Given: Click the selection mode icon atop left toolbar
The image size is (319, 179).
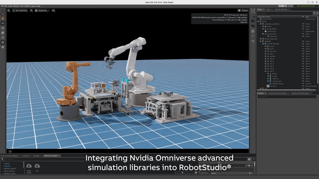Looking at the screenshot, I should click(3, 13).
